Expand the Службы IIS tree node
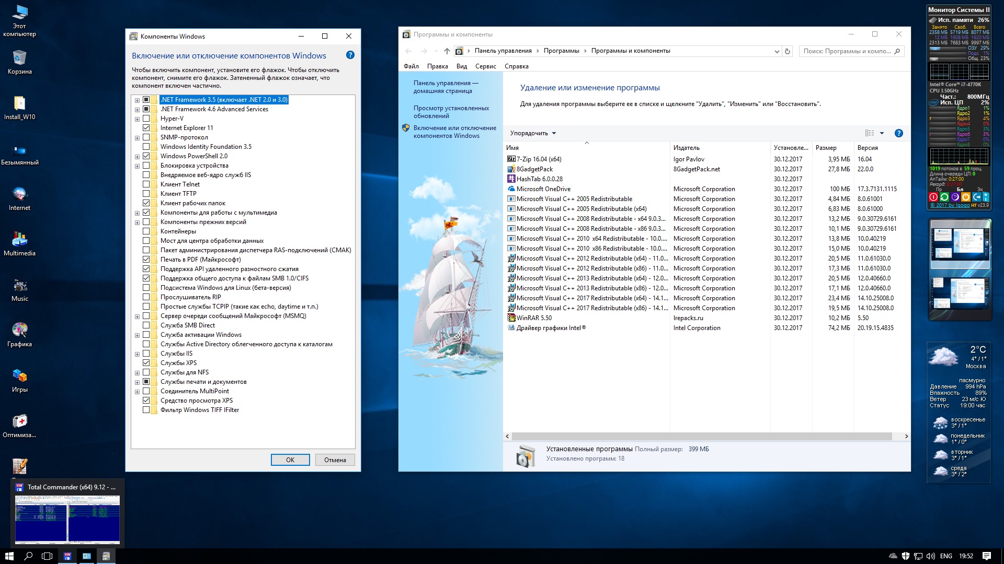This screenshot has height=564, width=1004. point(137,354)
